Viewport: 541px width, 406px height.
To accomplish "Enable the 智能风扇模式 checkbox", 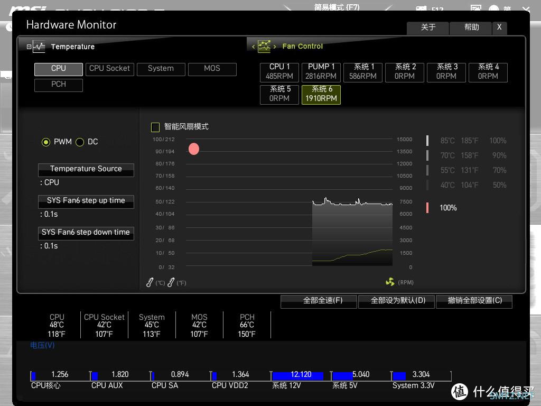I will [155, 127].
